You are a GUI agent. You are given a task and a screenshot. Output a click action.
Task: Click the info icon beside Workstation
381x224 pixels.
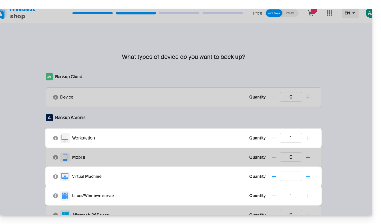[x=55, y=138]
